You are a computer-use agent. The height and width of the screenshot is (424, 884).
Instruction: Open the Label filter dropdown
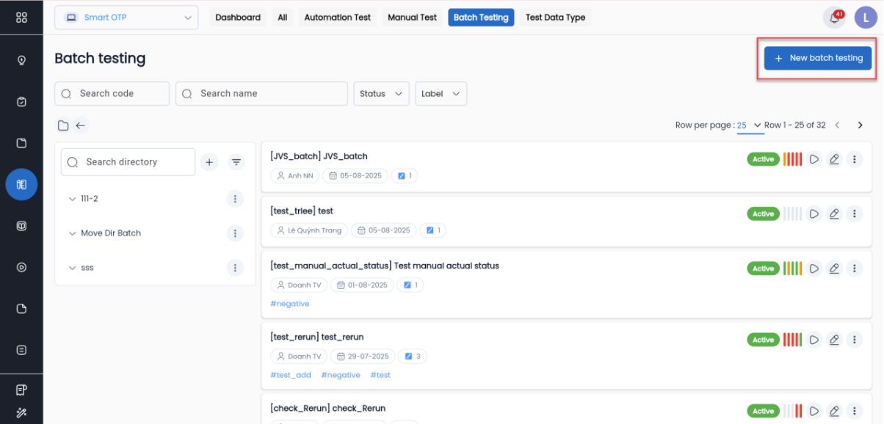coord(441,94)
